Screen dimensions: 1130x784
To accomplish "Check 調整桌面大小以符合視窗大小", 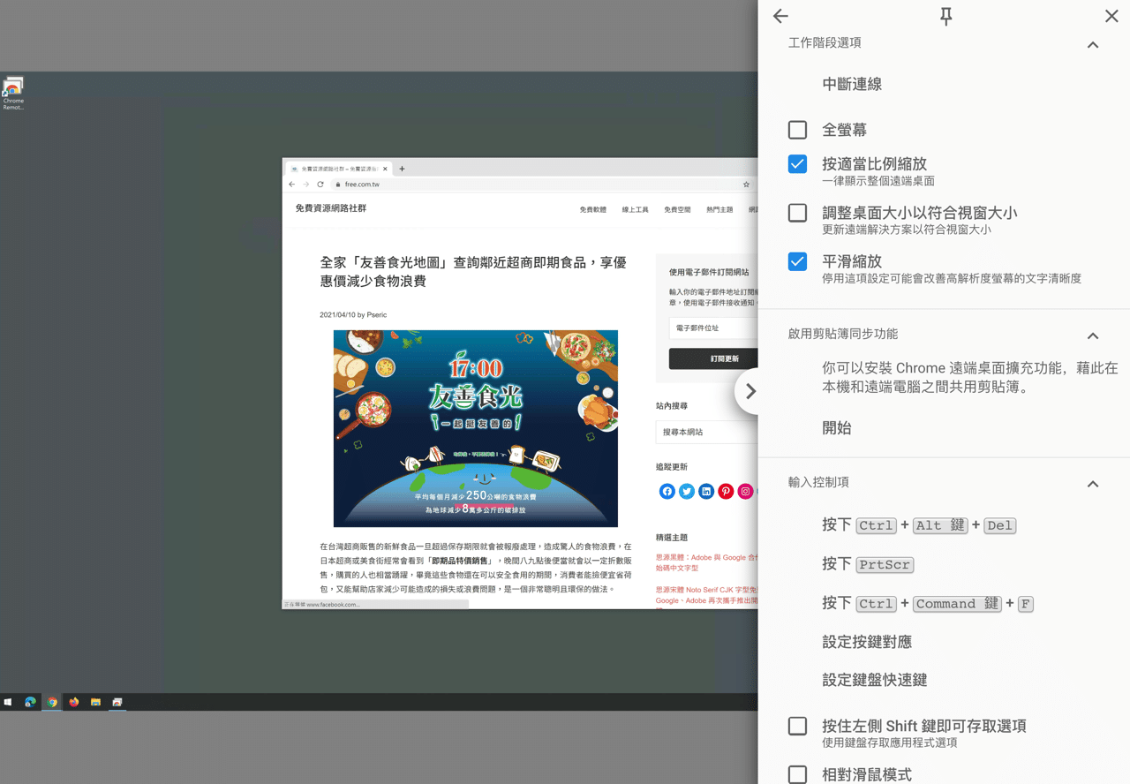I will pos(797,213).
